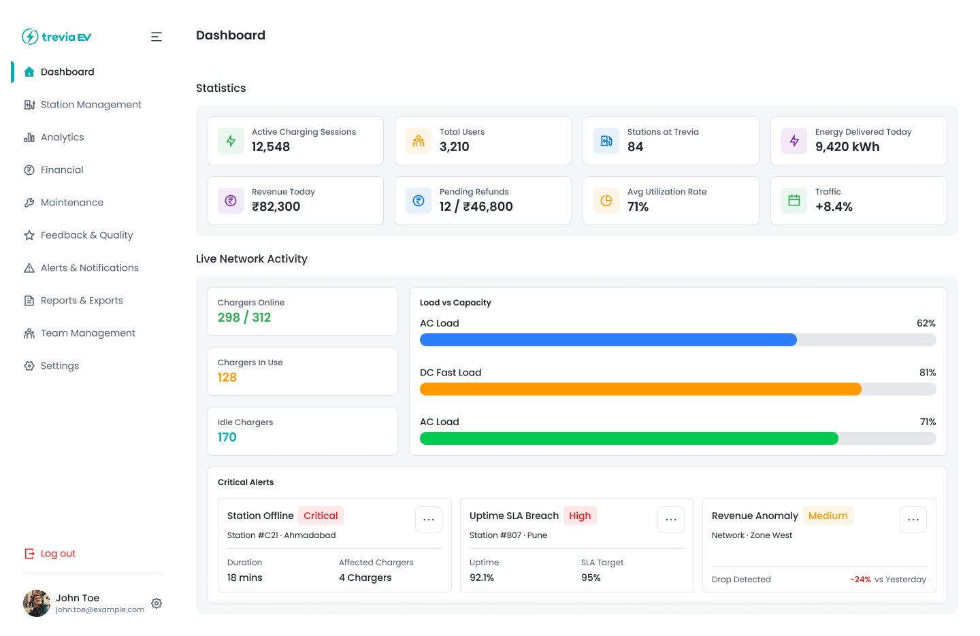
Task: Click the Avg Utilization Rate pie icon
Action: tap(606, 201)
